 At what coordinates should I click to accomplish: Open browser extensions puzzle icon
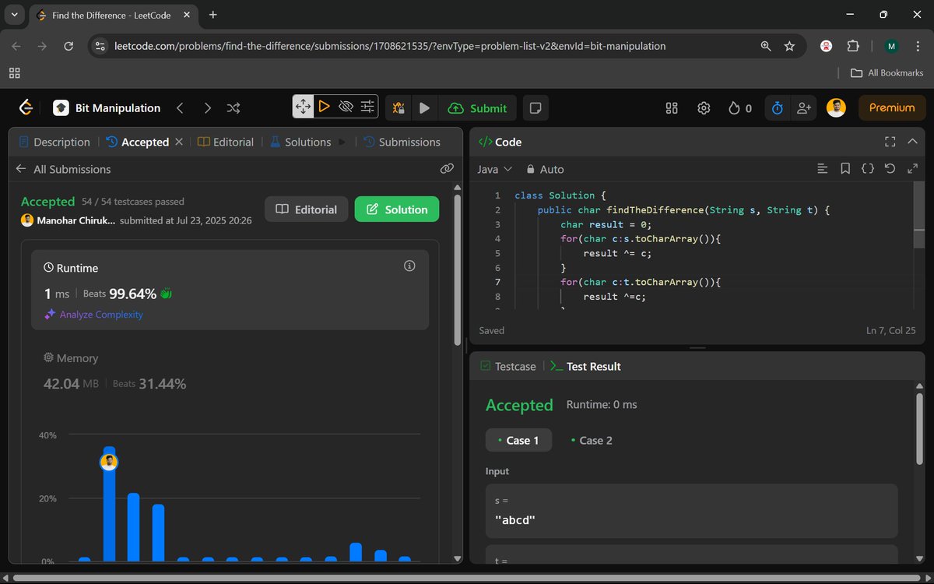[853, 46]
